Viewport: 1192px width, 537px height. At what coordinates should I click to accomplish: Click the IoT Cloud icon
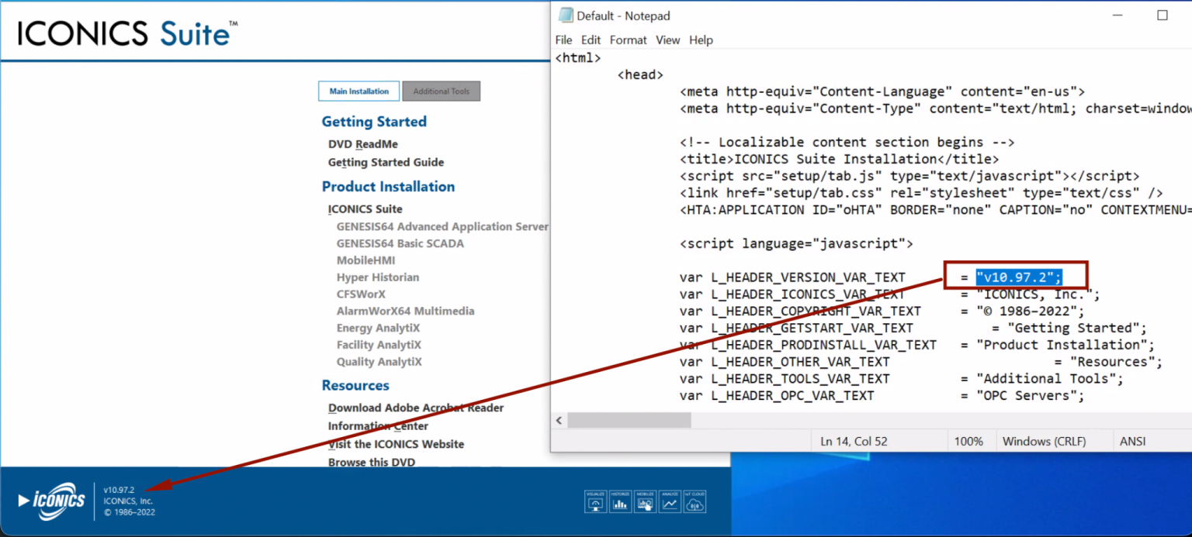point(695,501)
